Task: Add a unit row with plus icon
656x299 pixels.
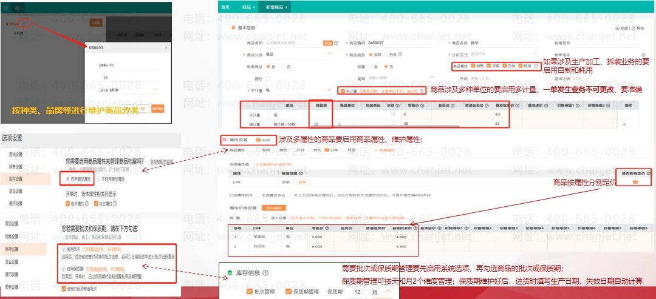Action: click(x=624, y=124)
